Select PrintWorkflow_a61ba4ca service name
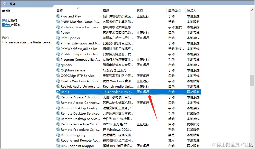 coord(79,49)
